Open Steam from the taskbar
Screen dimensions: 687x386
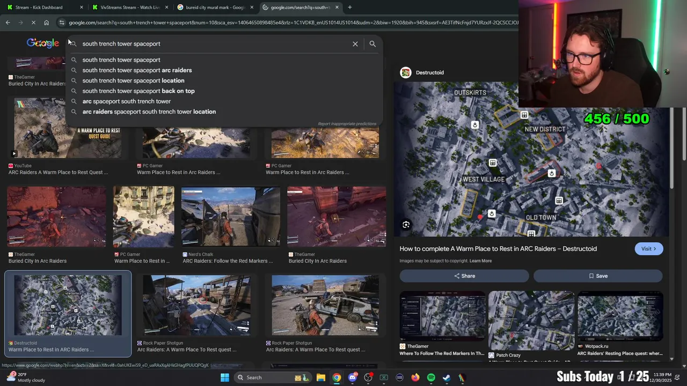coord(447,377)
